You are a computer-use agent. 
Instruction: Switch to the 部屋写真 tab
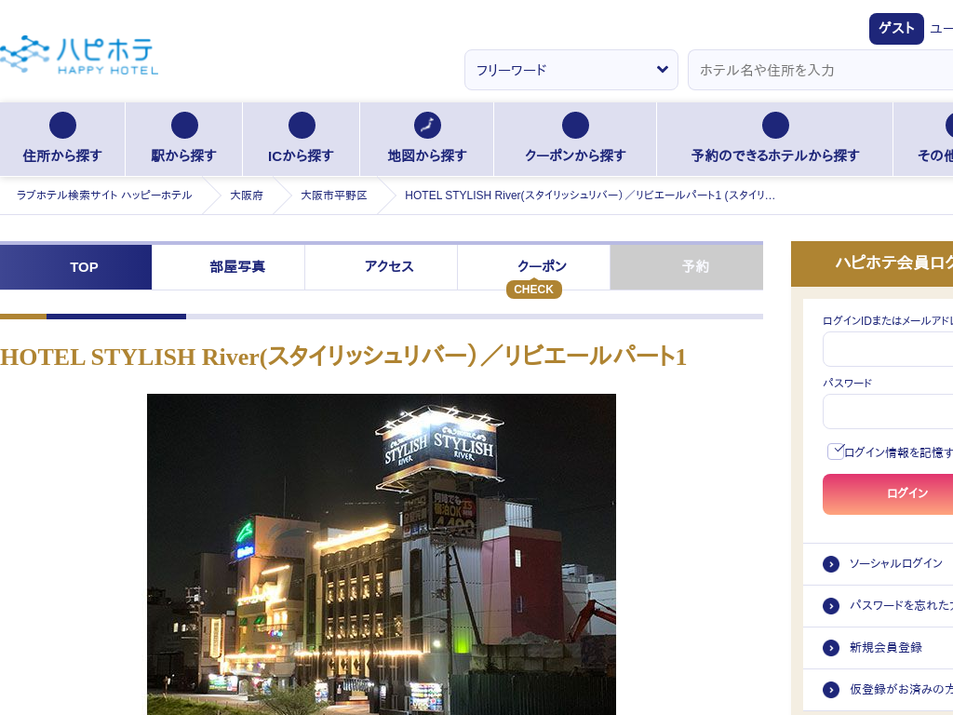coord(228,267)
